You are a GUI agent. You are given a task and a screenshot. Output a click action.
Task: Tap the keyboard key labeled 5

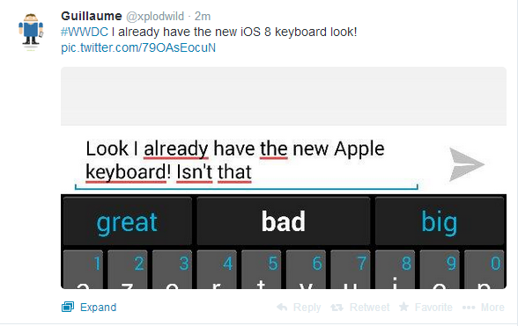[262, 270]
